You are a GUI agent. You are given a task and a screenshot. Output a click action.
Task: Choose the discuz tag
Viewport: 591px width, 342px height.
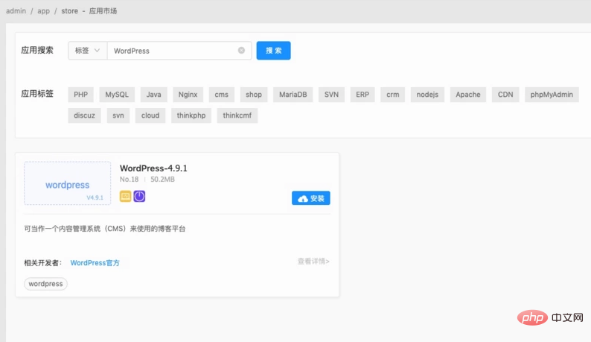pyautogui.click(x=83, y=115)
